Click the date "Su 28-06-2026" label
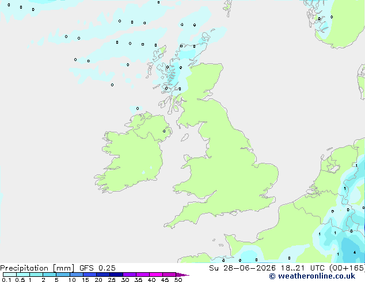Viewport: 365px width, 282px height. point(242,268)
